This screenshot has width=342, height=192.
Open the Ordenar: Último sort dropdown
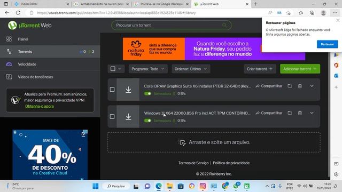(x=191, y=69)
